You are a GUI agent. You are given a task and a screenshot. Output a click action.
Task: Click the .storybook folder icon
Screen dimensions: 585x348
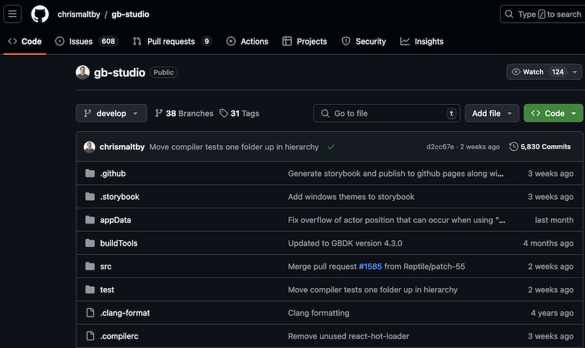coord(90,197)
